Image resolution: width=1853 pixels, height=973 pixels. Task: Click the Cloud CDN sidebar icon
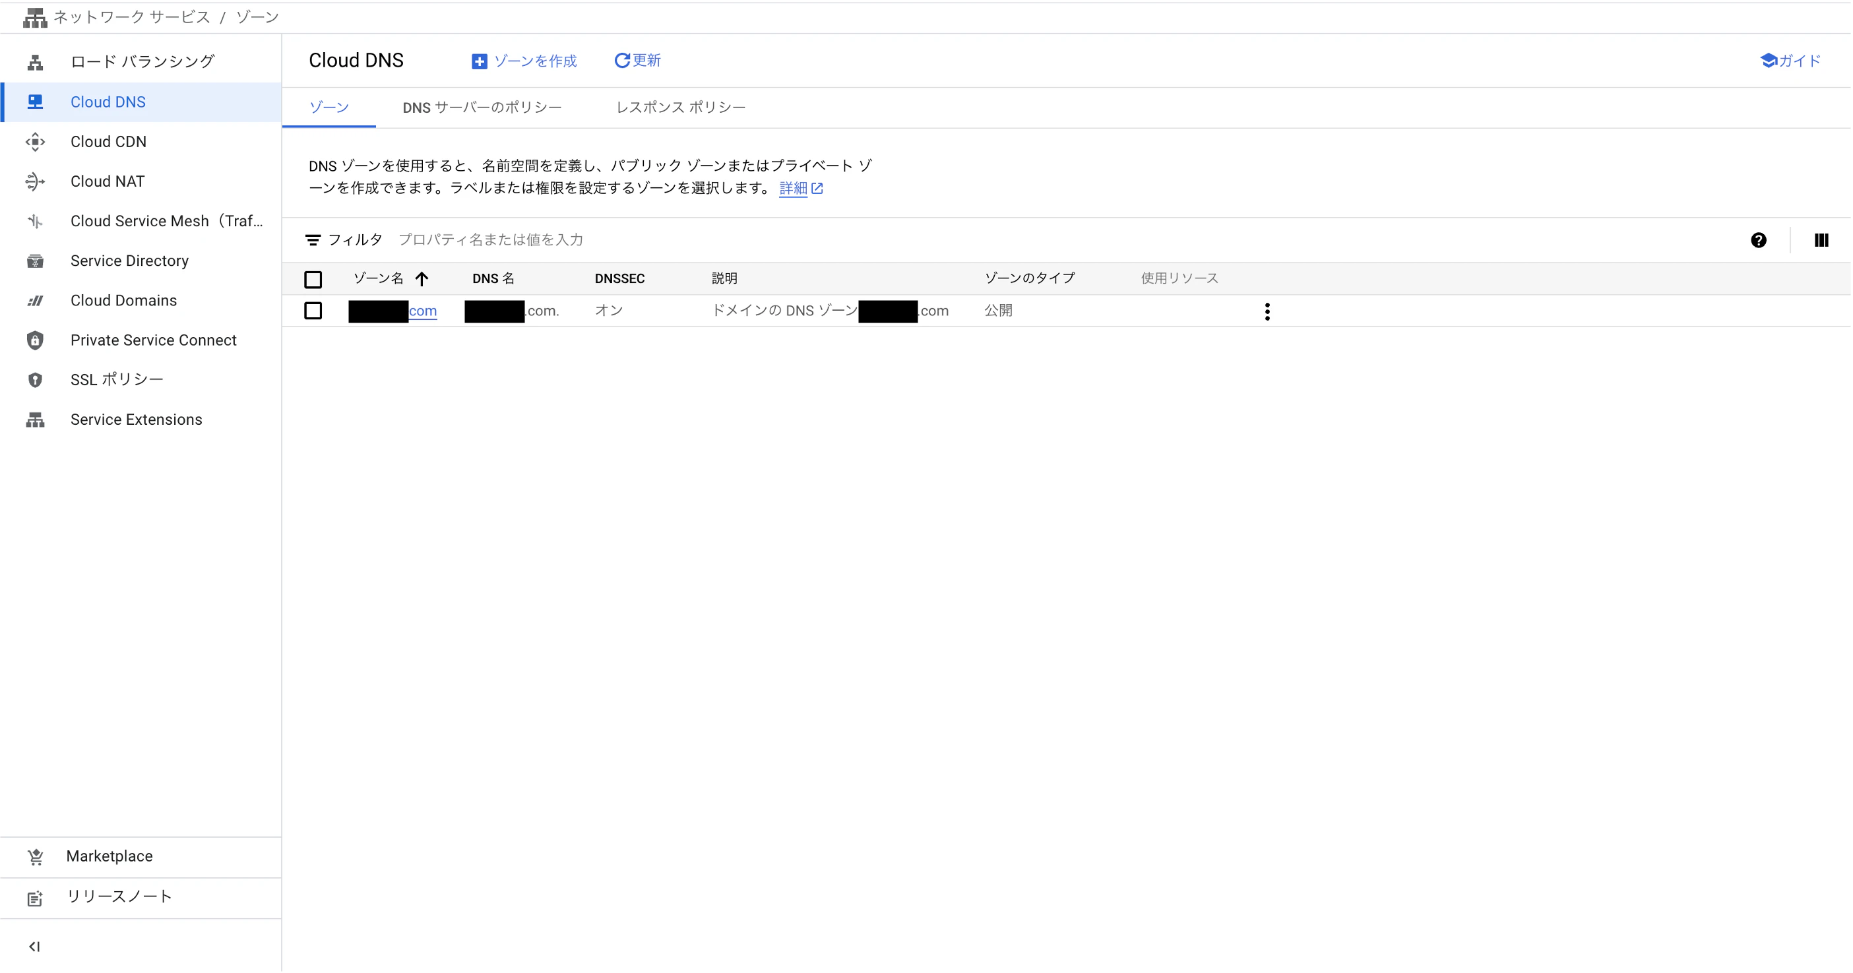click(x=35, y=142)
